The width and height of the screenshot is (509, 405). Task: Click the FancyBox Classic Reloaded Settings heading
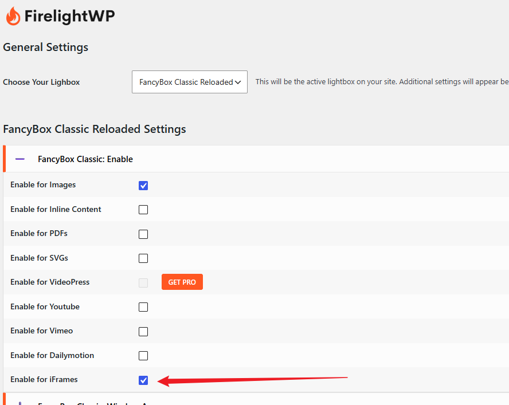pyautogui.click(x=95, y=129)
